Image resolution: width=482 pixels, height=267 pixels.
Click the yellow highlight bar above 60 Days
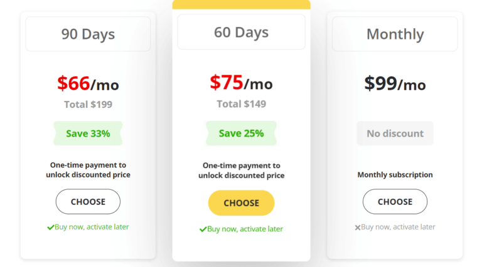click(x=241, y=4)
